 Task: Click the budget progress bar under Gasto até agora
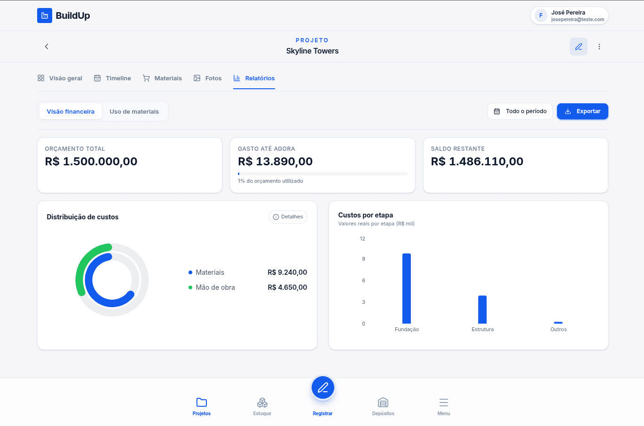[322, 173]
